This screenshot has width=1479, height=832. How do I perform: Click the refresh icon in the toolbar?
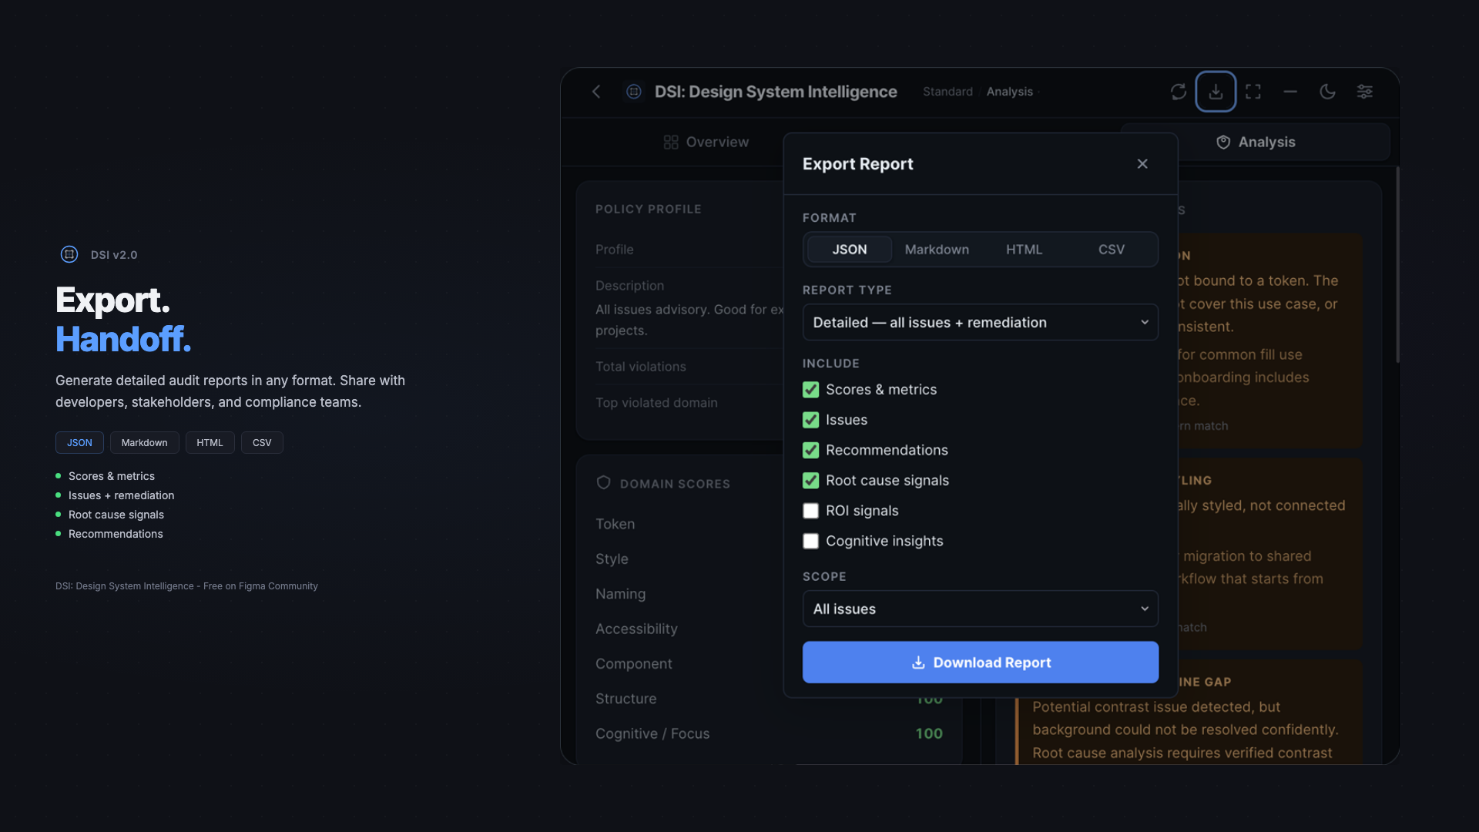pos(1178,91)
